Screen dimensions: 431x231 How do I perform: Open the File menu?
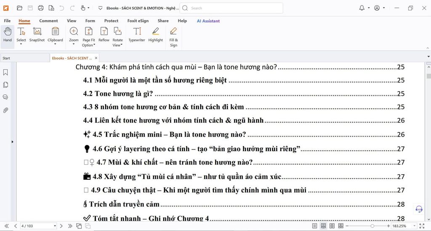[x=8, y=21]
